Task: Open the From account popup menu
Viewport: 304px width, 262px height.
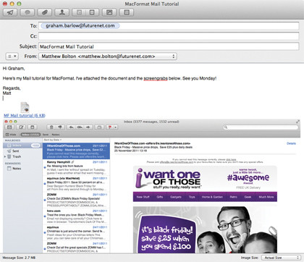Action: tap(108, 56)
